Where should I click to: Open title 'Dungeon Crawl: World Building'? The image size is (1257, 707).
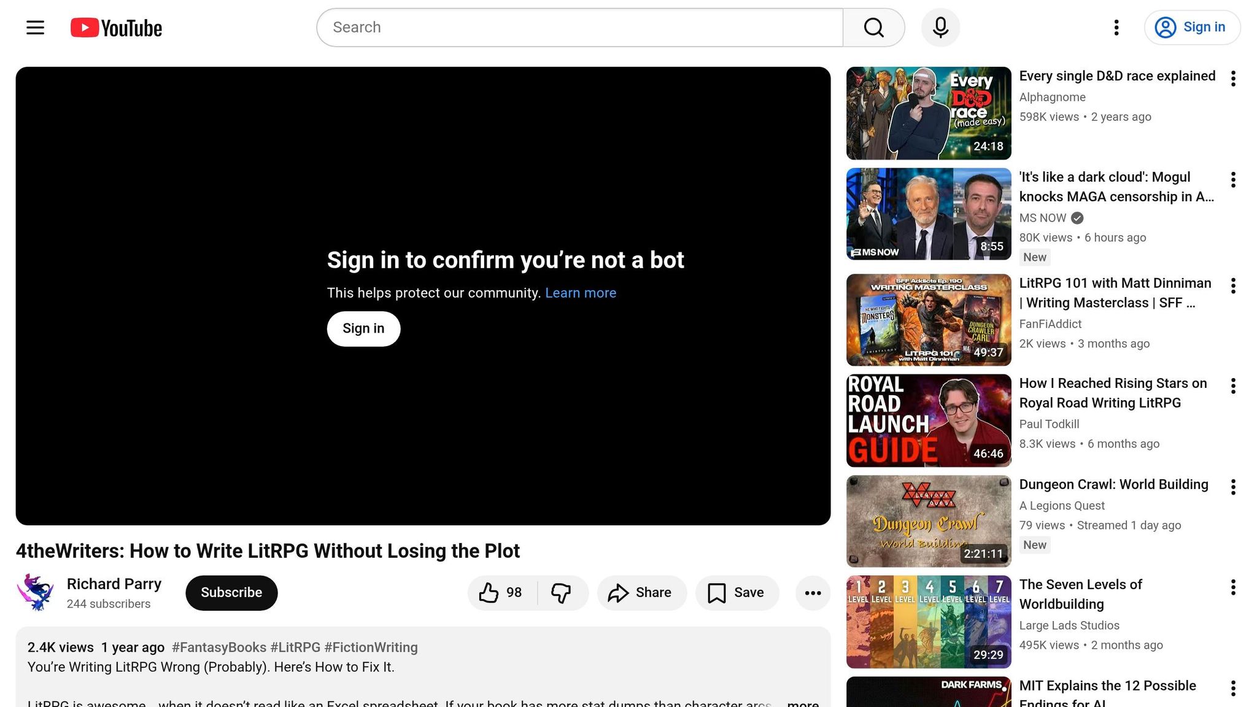point(1113,484)
